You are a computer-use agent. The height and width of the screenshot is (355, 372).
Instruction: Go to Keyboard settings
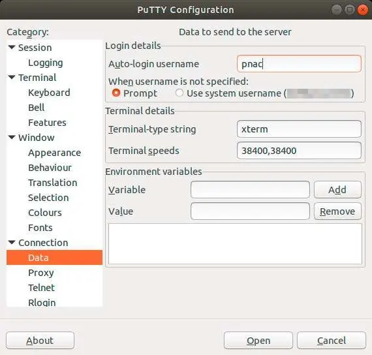(x=49, y=93)
